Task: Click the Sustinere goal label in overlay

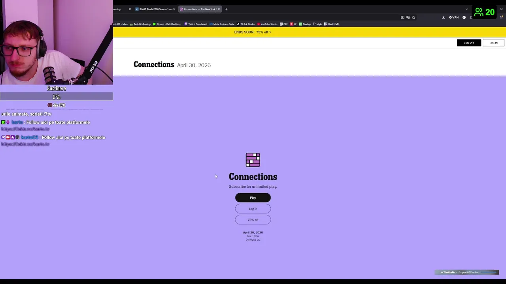Action: (x=57, y=88)
